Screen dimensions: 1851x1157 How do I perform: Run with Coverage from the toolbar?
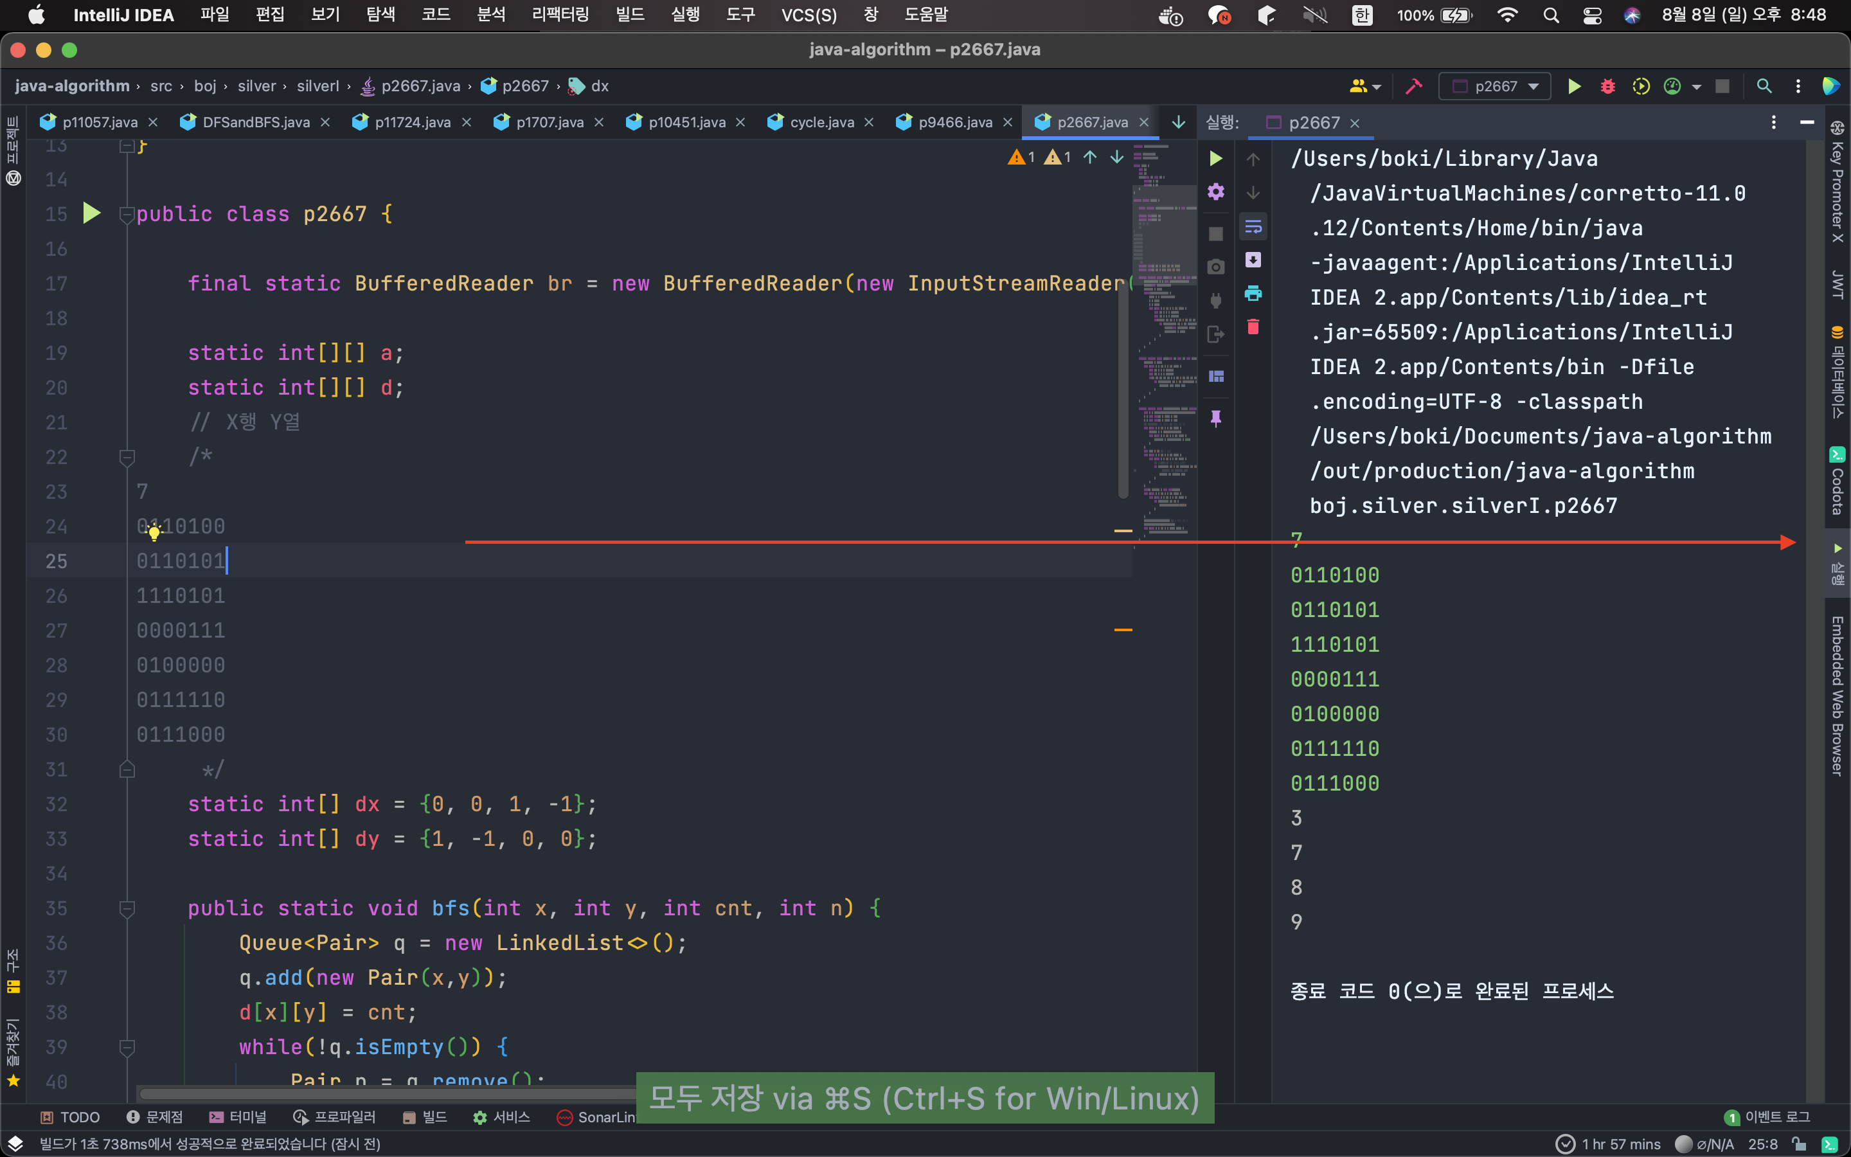coord(1641,87)
